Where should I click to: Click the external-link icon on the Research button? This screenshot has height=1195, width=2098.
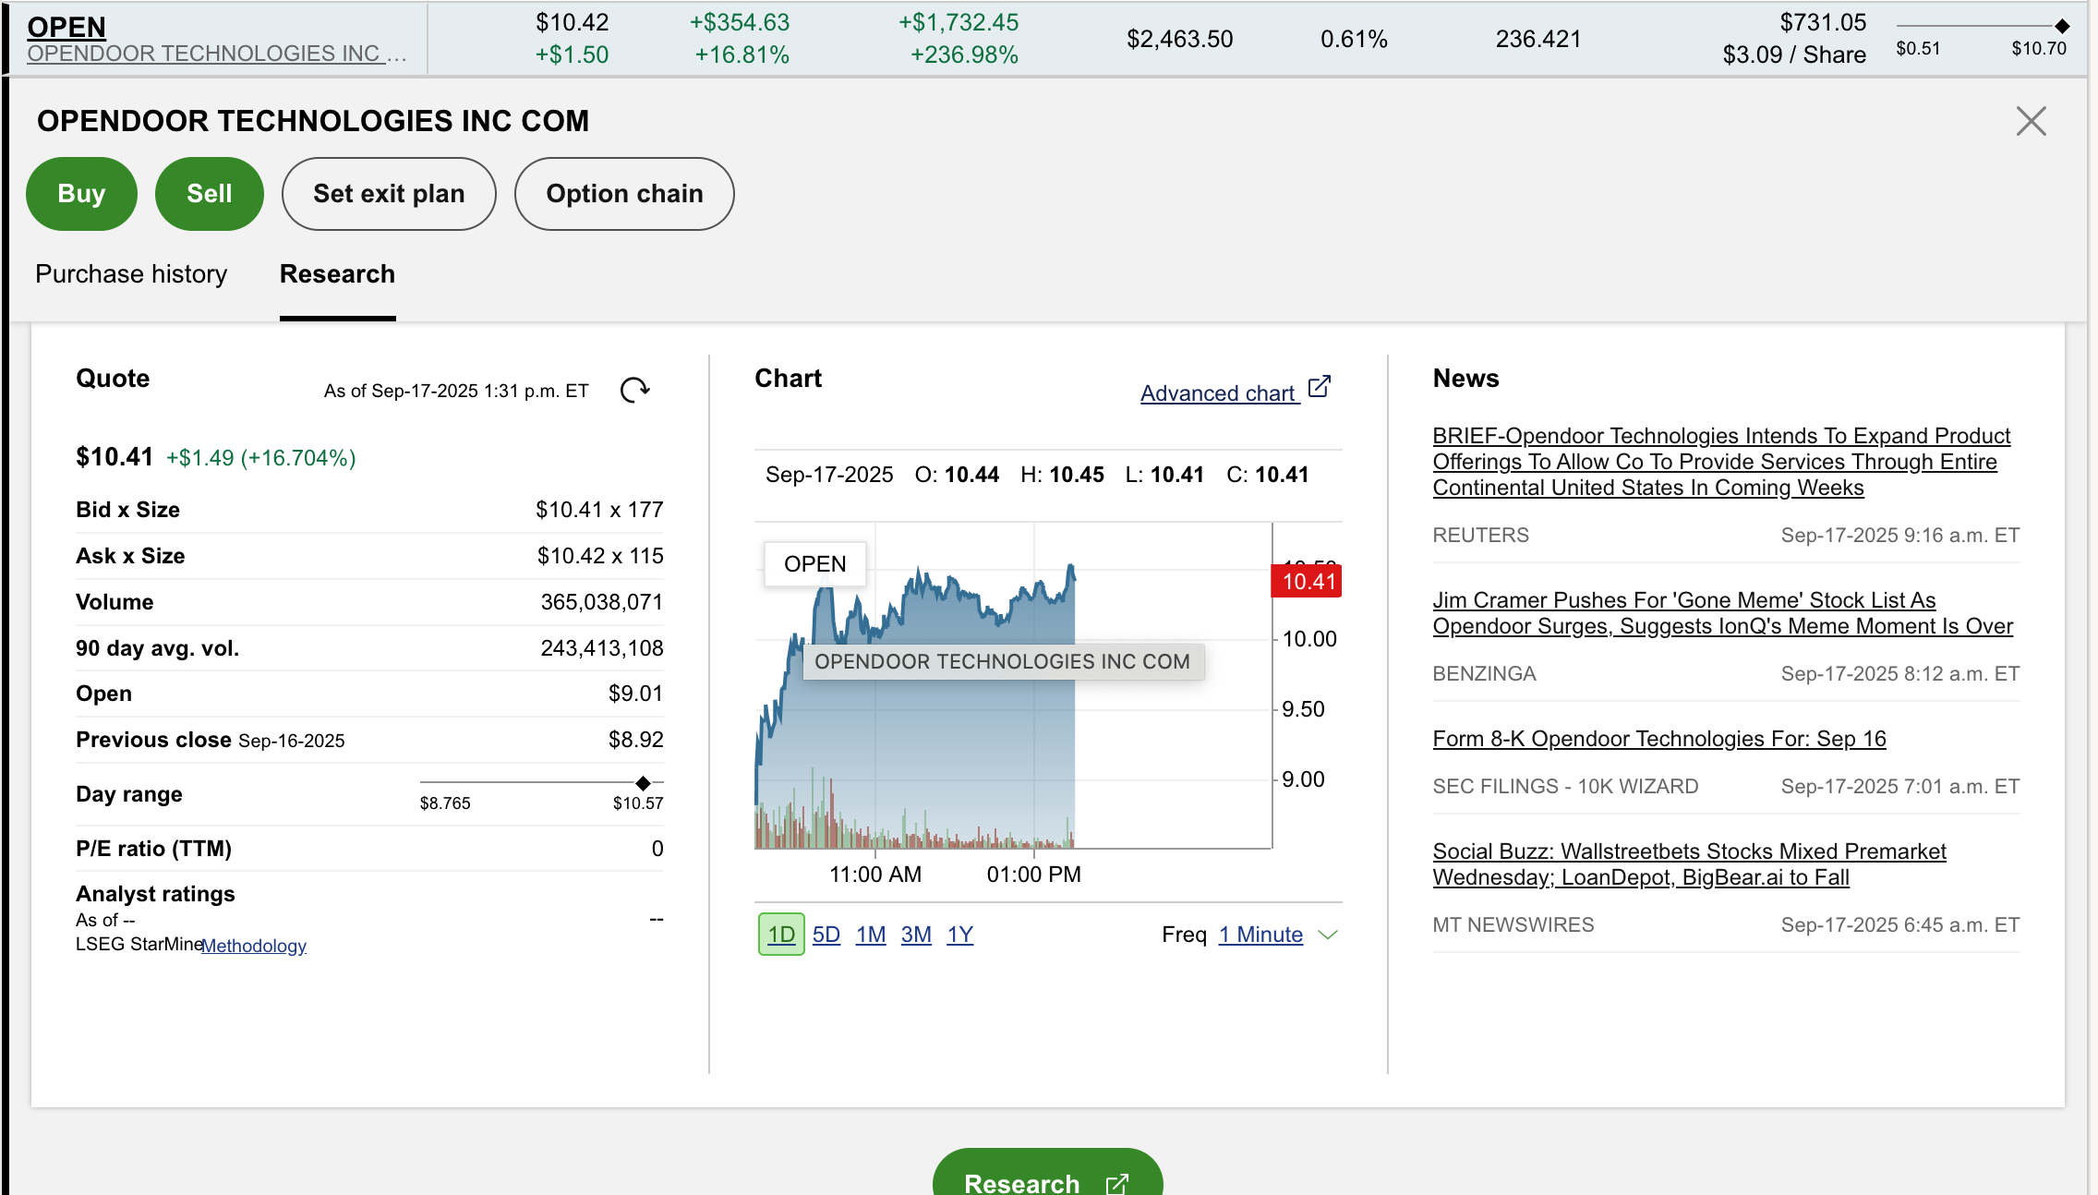(x=1117, y=1183)
